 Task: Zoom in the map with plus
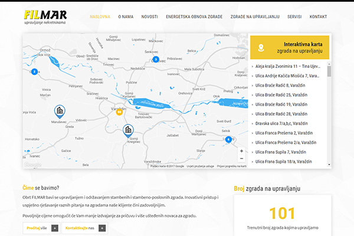[241, 151]
